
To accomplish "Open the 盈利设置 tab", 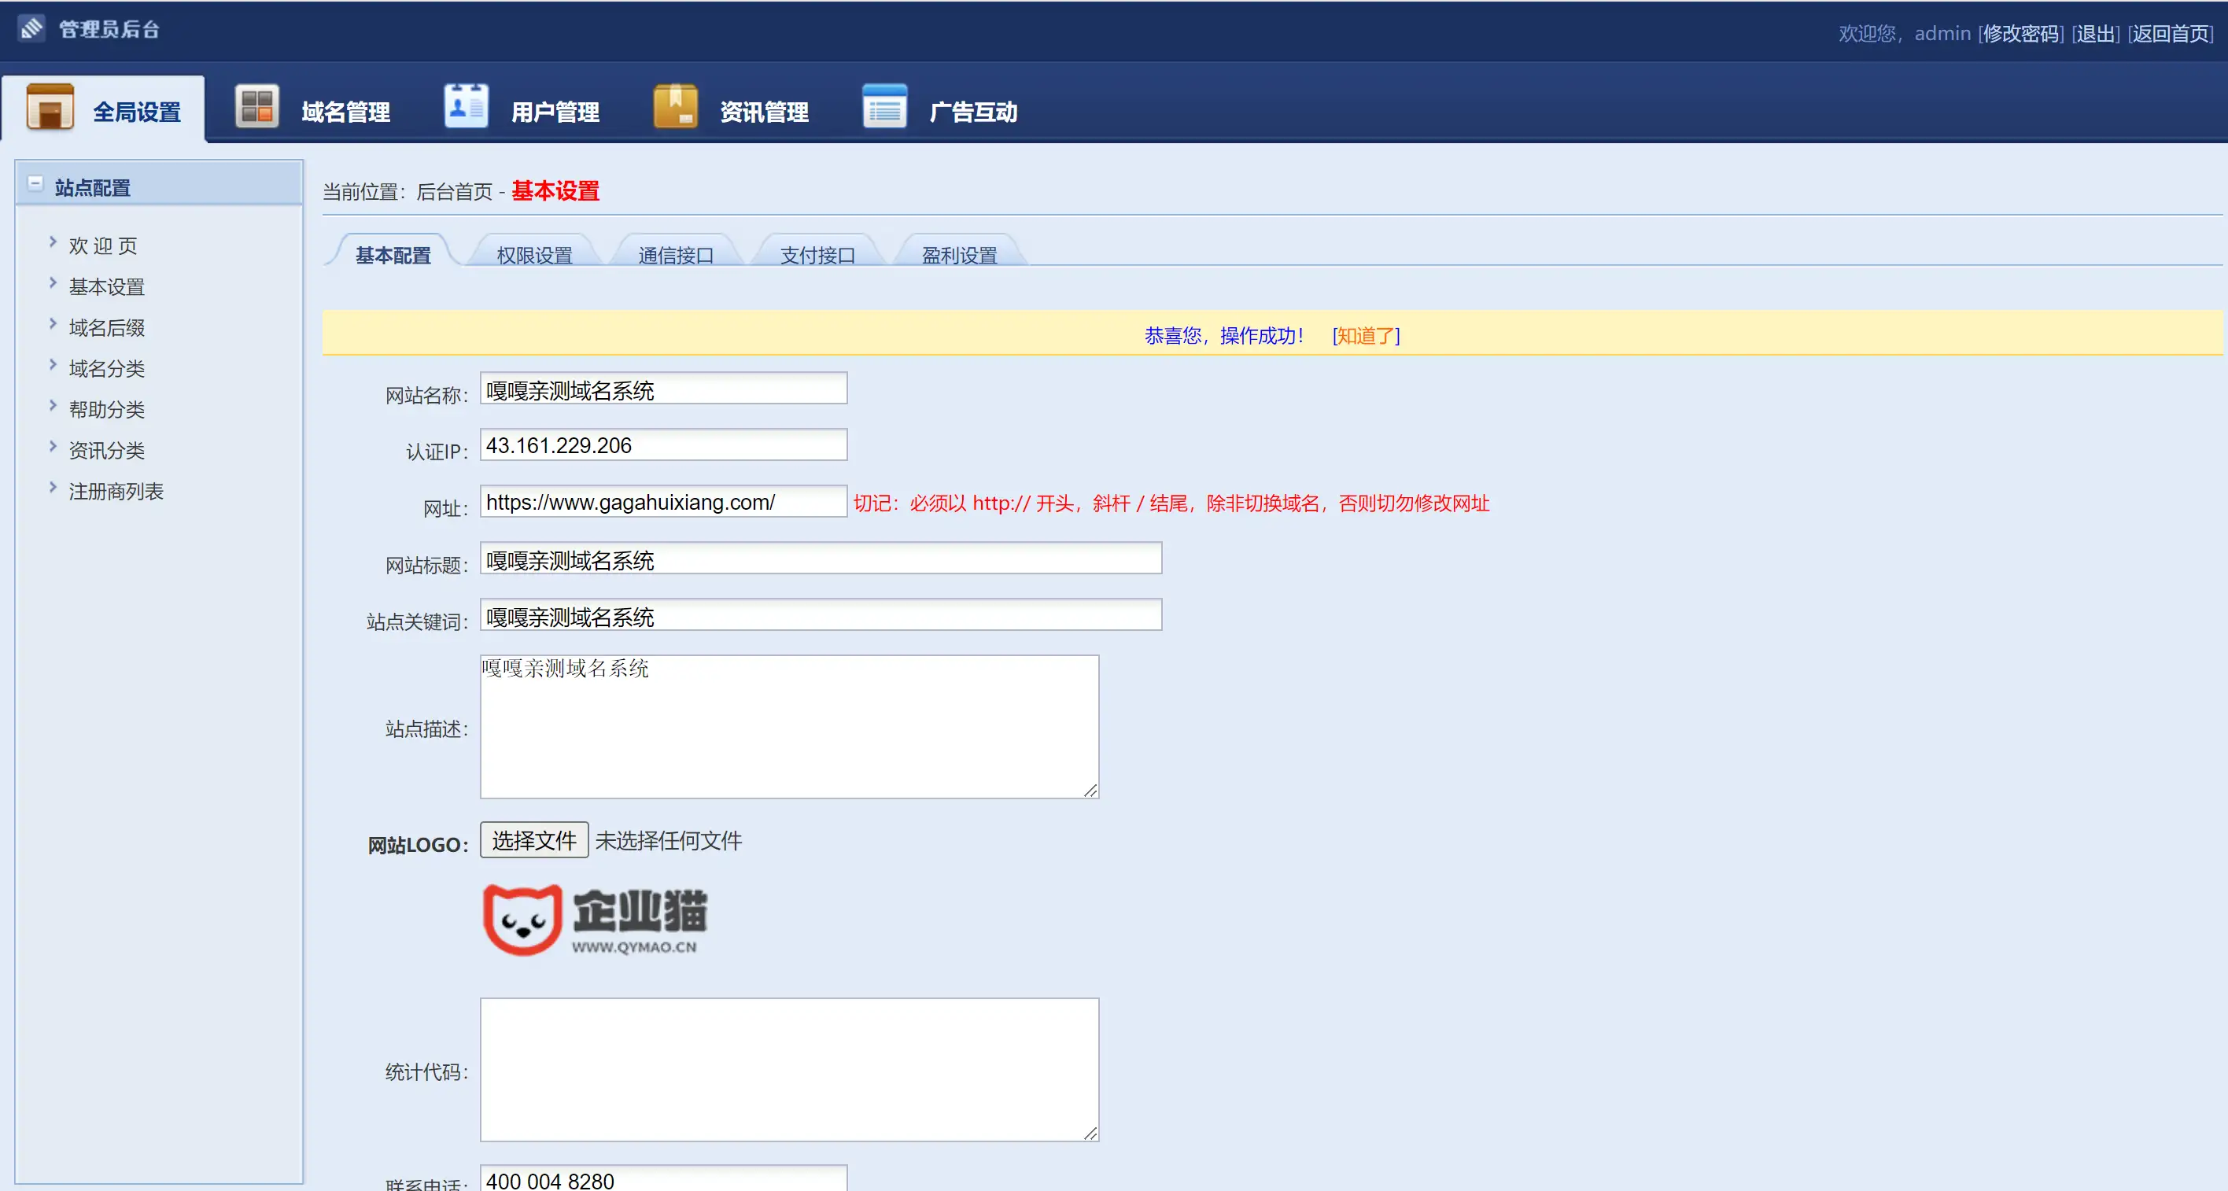I will (958, 253).
